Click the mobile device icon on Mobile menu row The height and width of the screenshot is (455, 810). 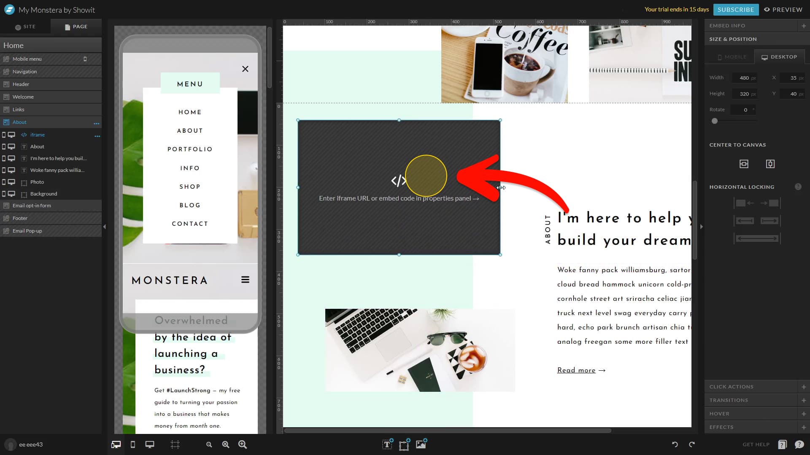pyautogui.click(x=85, y=59)
